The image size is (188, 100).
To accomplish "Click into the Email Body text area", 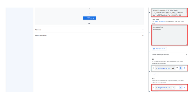I will point(169,35).
